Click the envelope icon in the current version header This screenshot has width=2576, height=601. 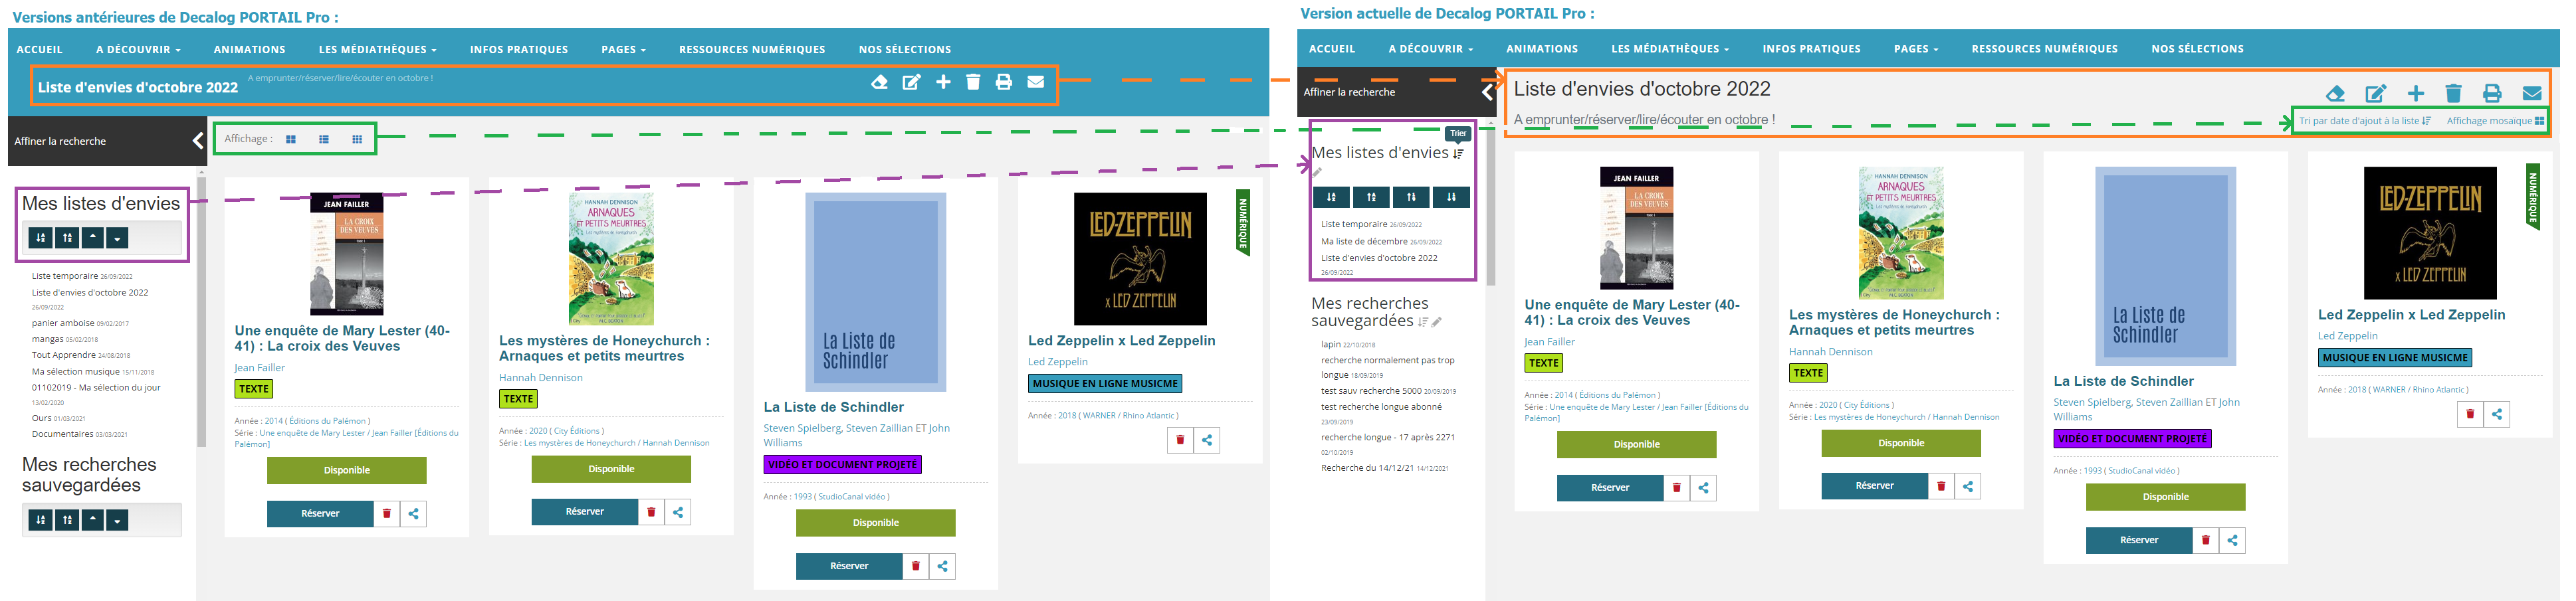2531,93
